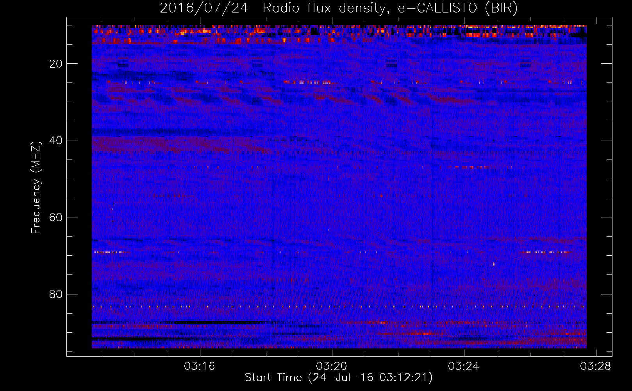Click the 60 MHz frequency tick label
This screenshot has width=632, height=391.
pyautogui.click(x=56, y=217)
